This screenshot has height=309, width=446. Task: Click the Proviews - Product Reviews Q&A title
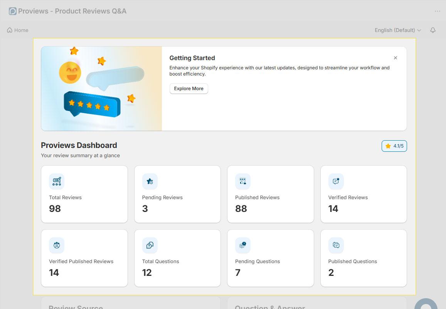tap(72, 11)
